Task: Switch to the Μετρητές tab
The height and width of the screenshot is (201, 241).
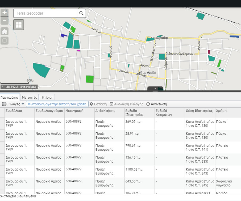Action: pyautogui.click(x=30, y=97)
